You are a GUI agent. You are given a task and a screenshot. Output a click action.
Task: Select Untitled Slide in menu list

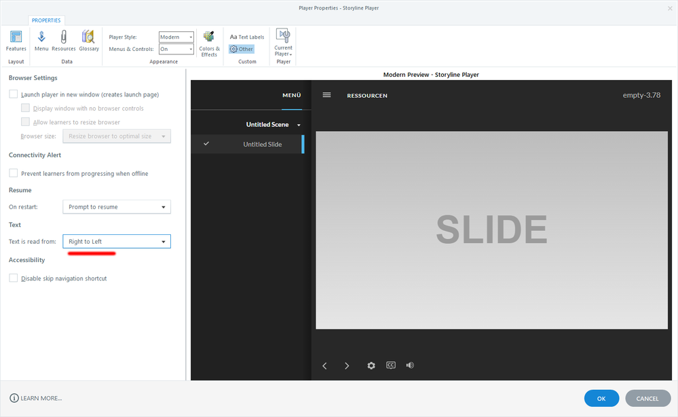click(x=262, y=144)
